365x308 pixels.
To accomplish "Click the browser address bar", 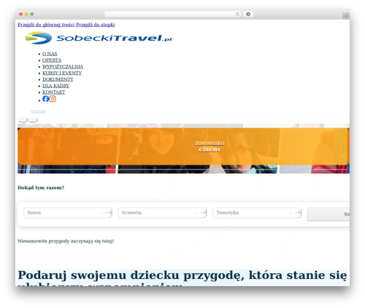I will click(172, 15).
